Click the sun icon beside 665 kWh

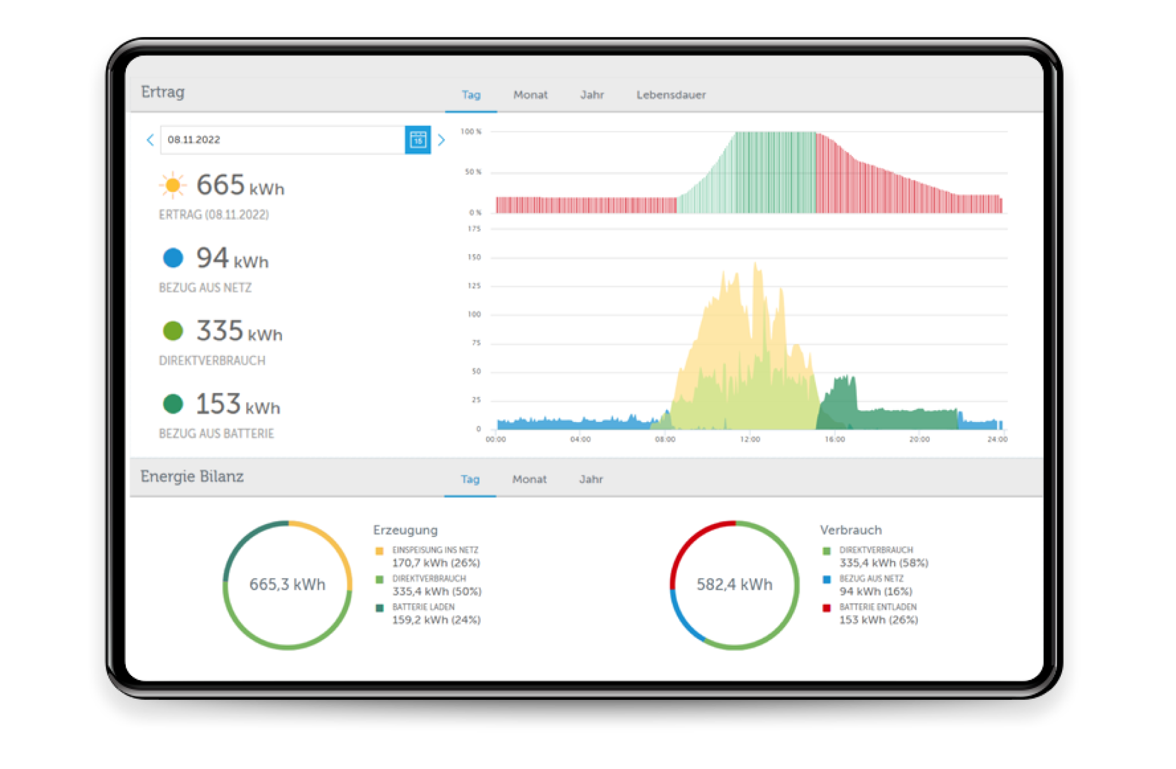pyautogui.click(x=173, y=185)
